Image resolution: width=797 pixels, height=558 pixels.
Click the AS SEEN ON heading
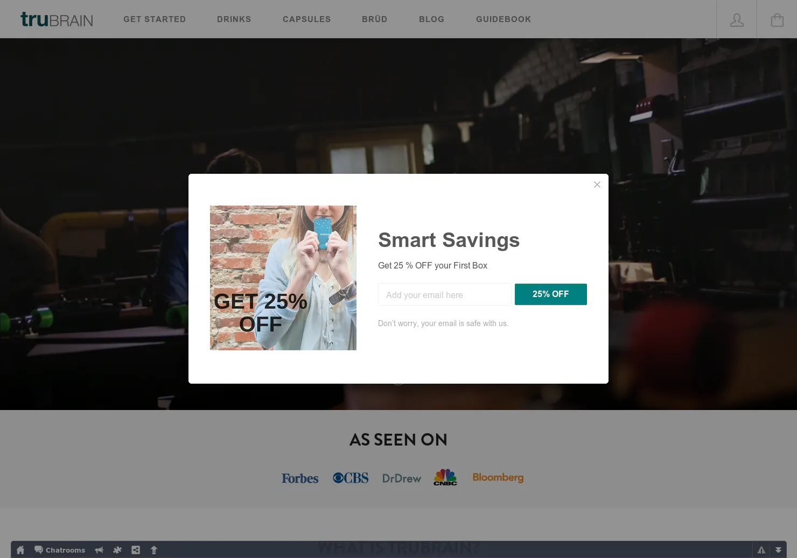point(398,440)
